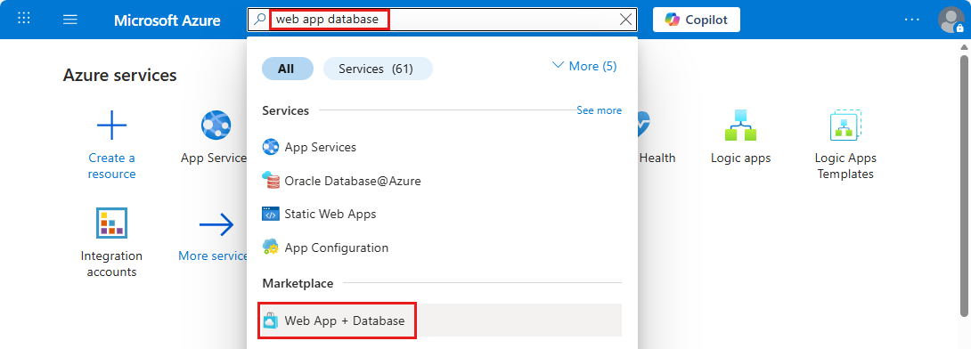Expand More (5) filters
This screenshot has width=971, height=349.
point(584,66)
